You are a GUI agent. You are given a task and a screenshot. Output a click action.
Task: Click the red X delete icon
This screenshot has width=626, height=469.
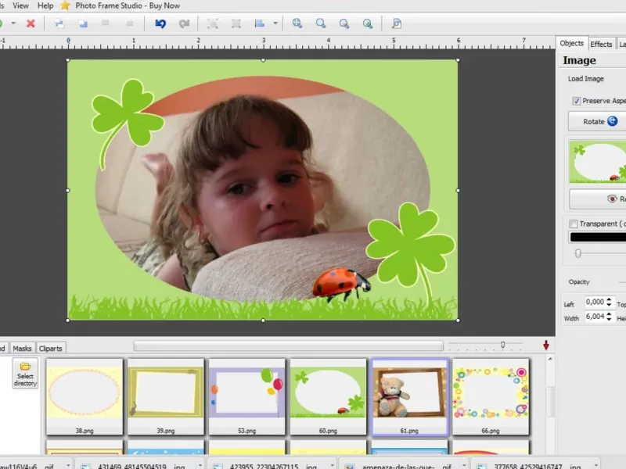(x=31, y=23)
